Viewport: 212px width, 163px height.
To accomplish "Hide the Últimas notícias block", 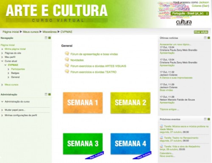I will tap(205, 38).
